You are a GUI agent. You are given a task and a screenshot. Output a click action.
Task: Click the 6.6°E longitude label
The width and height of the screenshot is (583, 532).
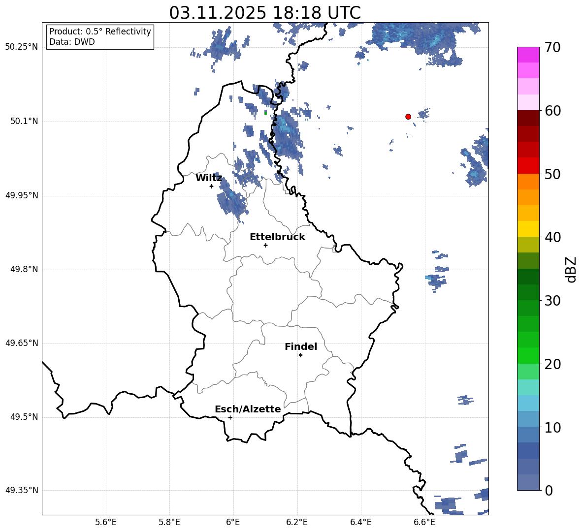[424, 522]
